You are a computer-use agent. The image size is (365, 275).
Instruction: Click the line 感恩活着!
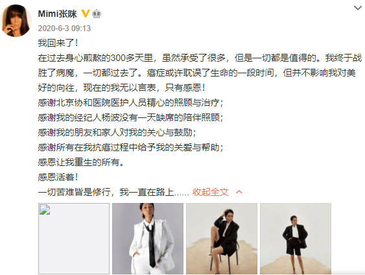tap(58, 177)
